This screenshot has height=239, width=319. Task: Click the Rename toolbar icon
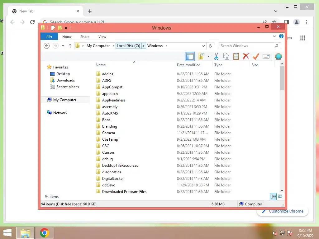(266, 56)
